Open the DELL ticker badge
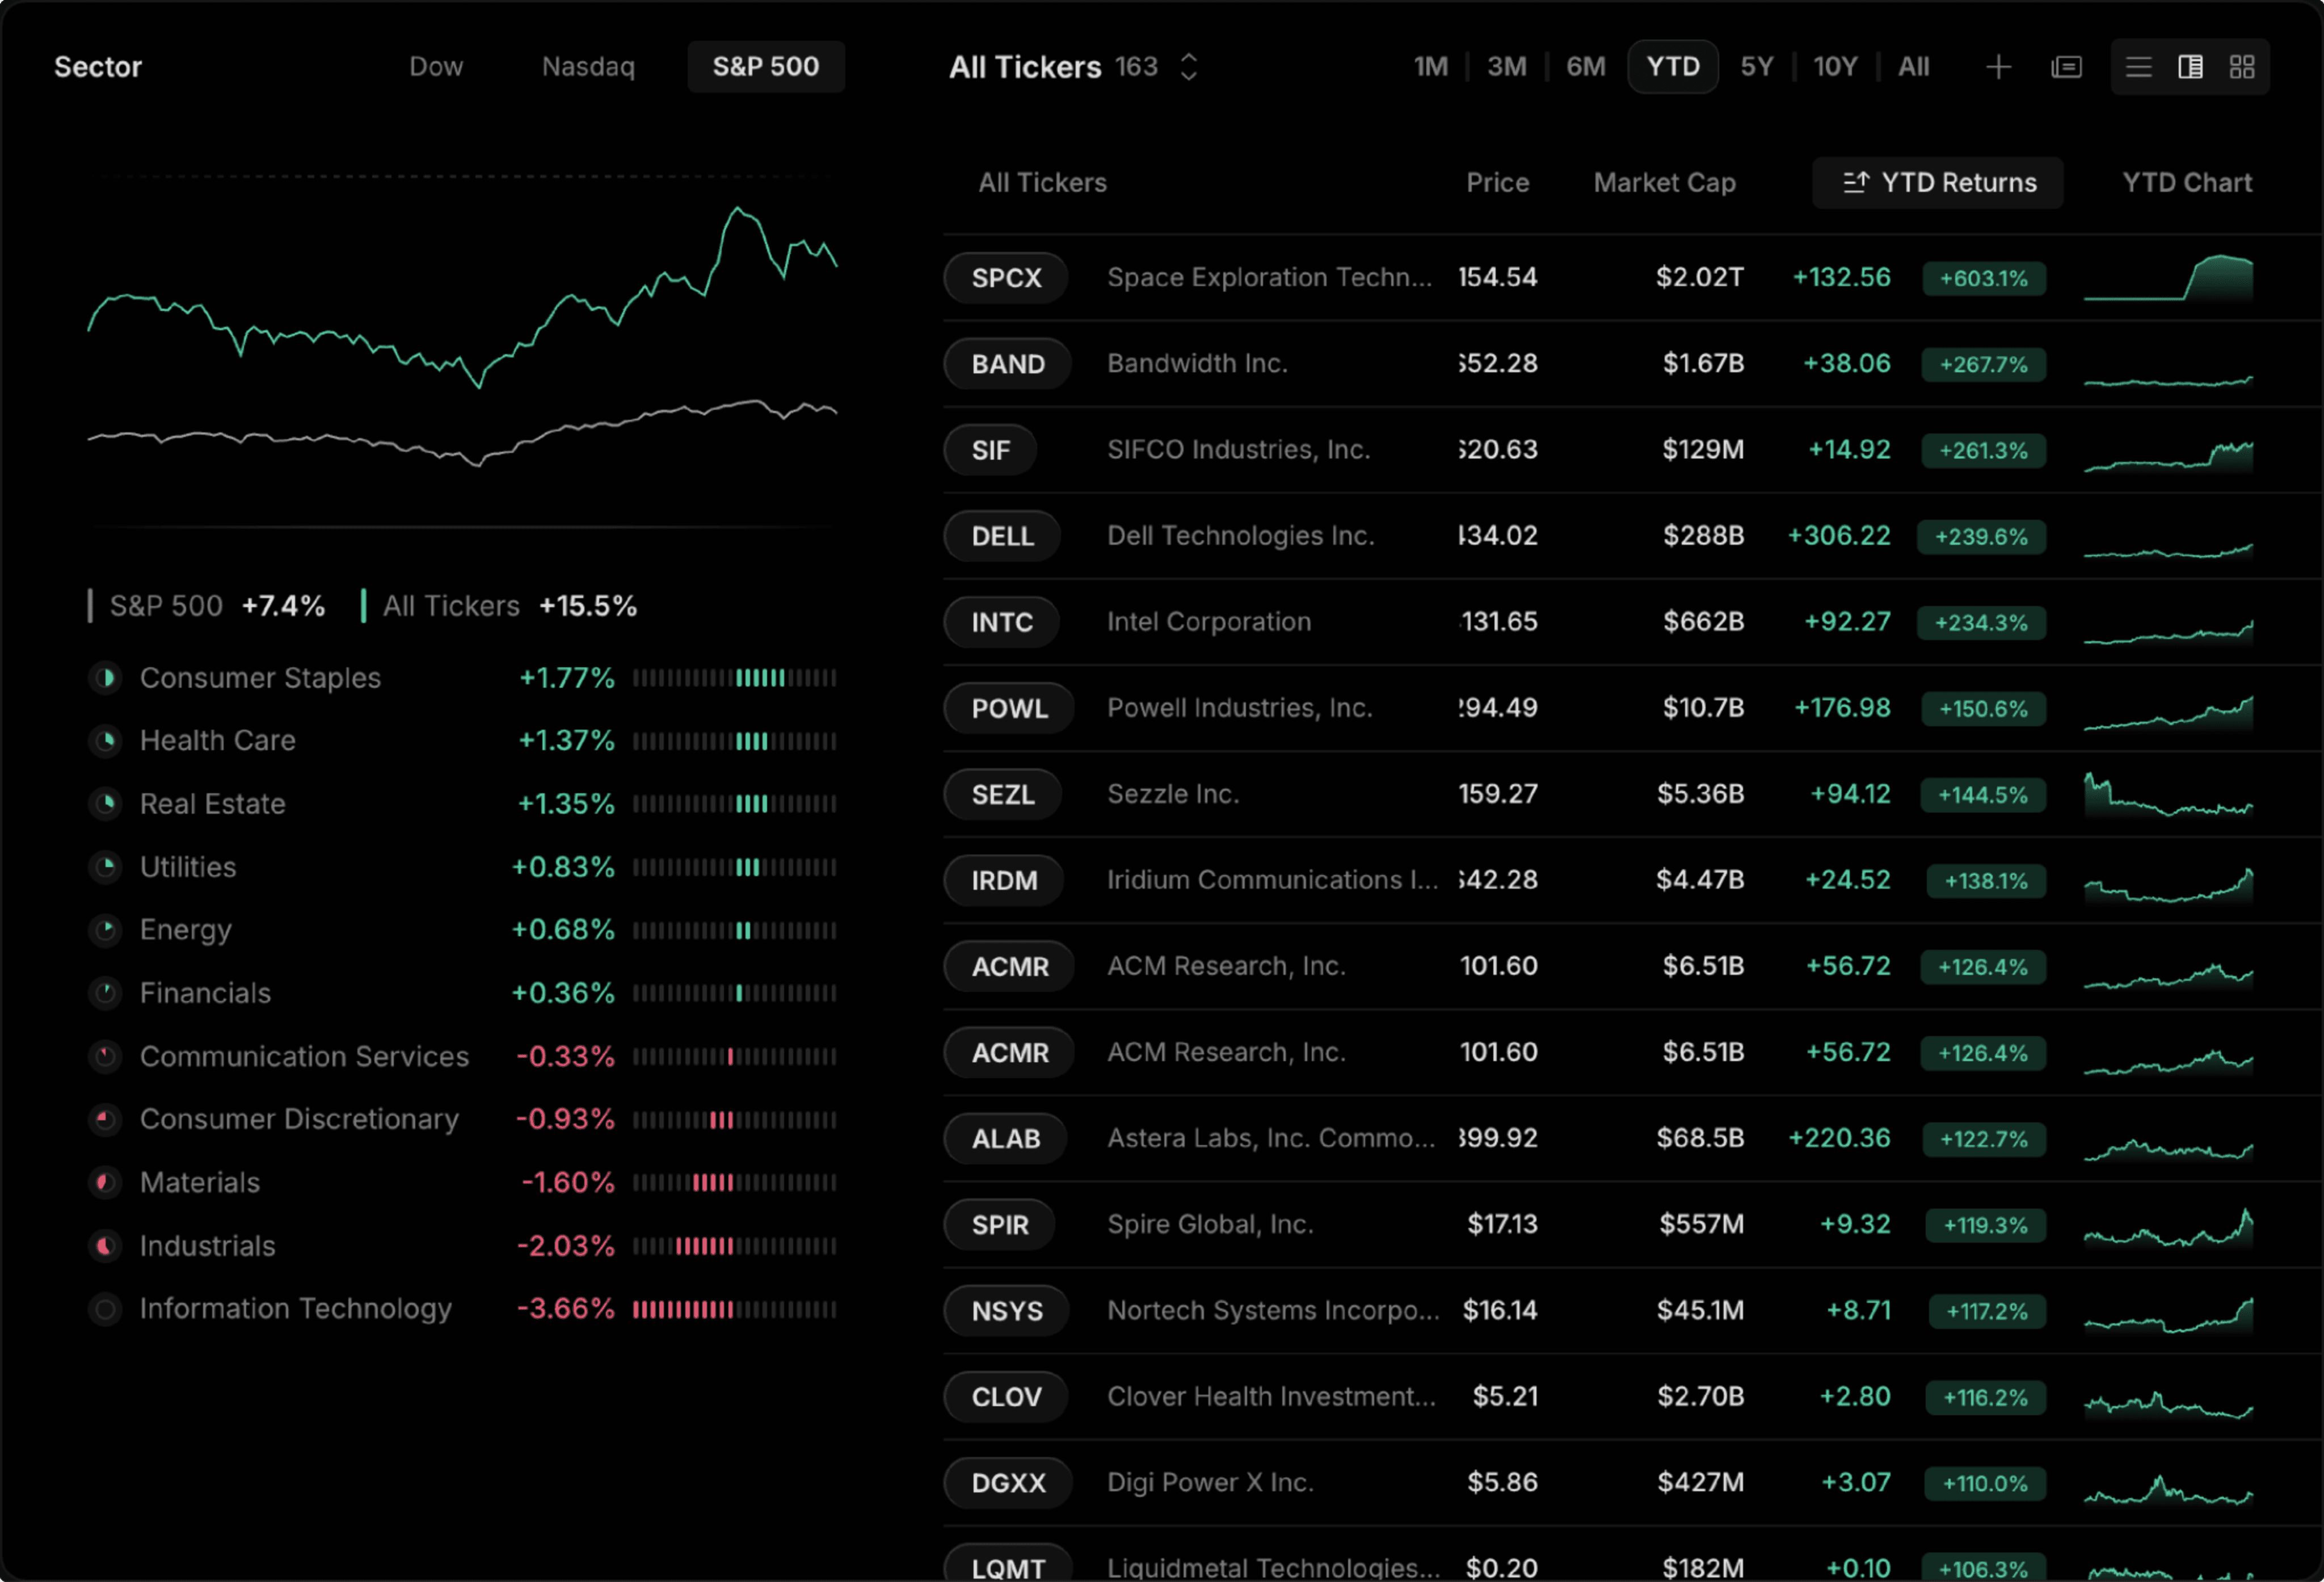This screenshot has height=1582, width=2324. [x=1002, y=536]
